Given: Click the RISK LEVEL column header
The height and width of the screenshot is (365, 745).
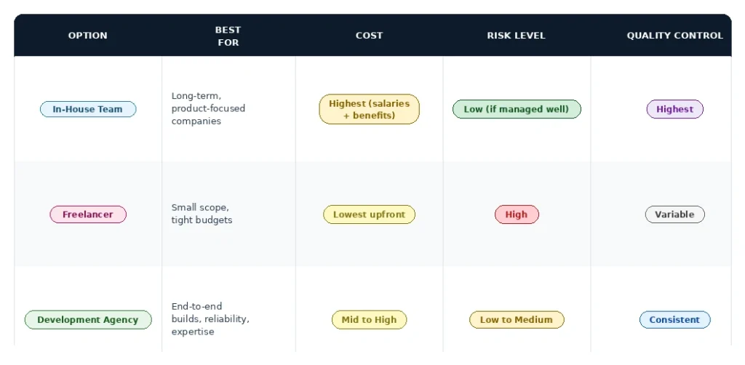Looking at the screenshot, I should click(516, 35).
